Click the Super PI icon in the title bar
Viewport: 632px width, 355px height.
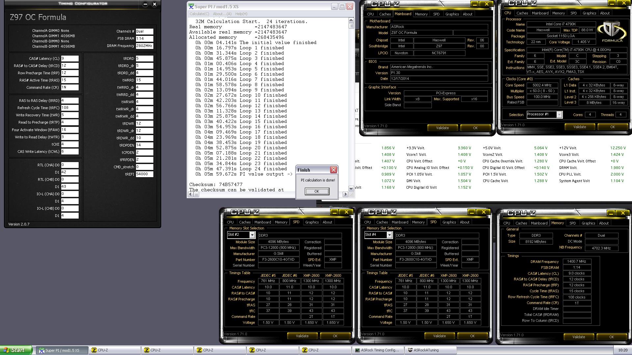pyautogui.click(x=191, y=6)
